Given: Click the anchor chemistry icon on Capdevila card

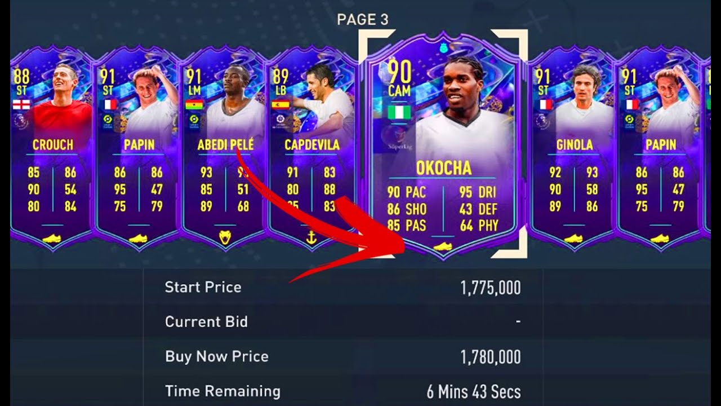Looking at the screenshot, I should (310, 239).
